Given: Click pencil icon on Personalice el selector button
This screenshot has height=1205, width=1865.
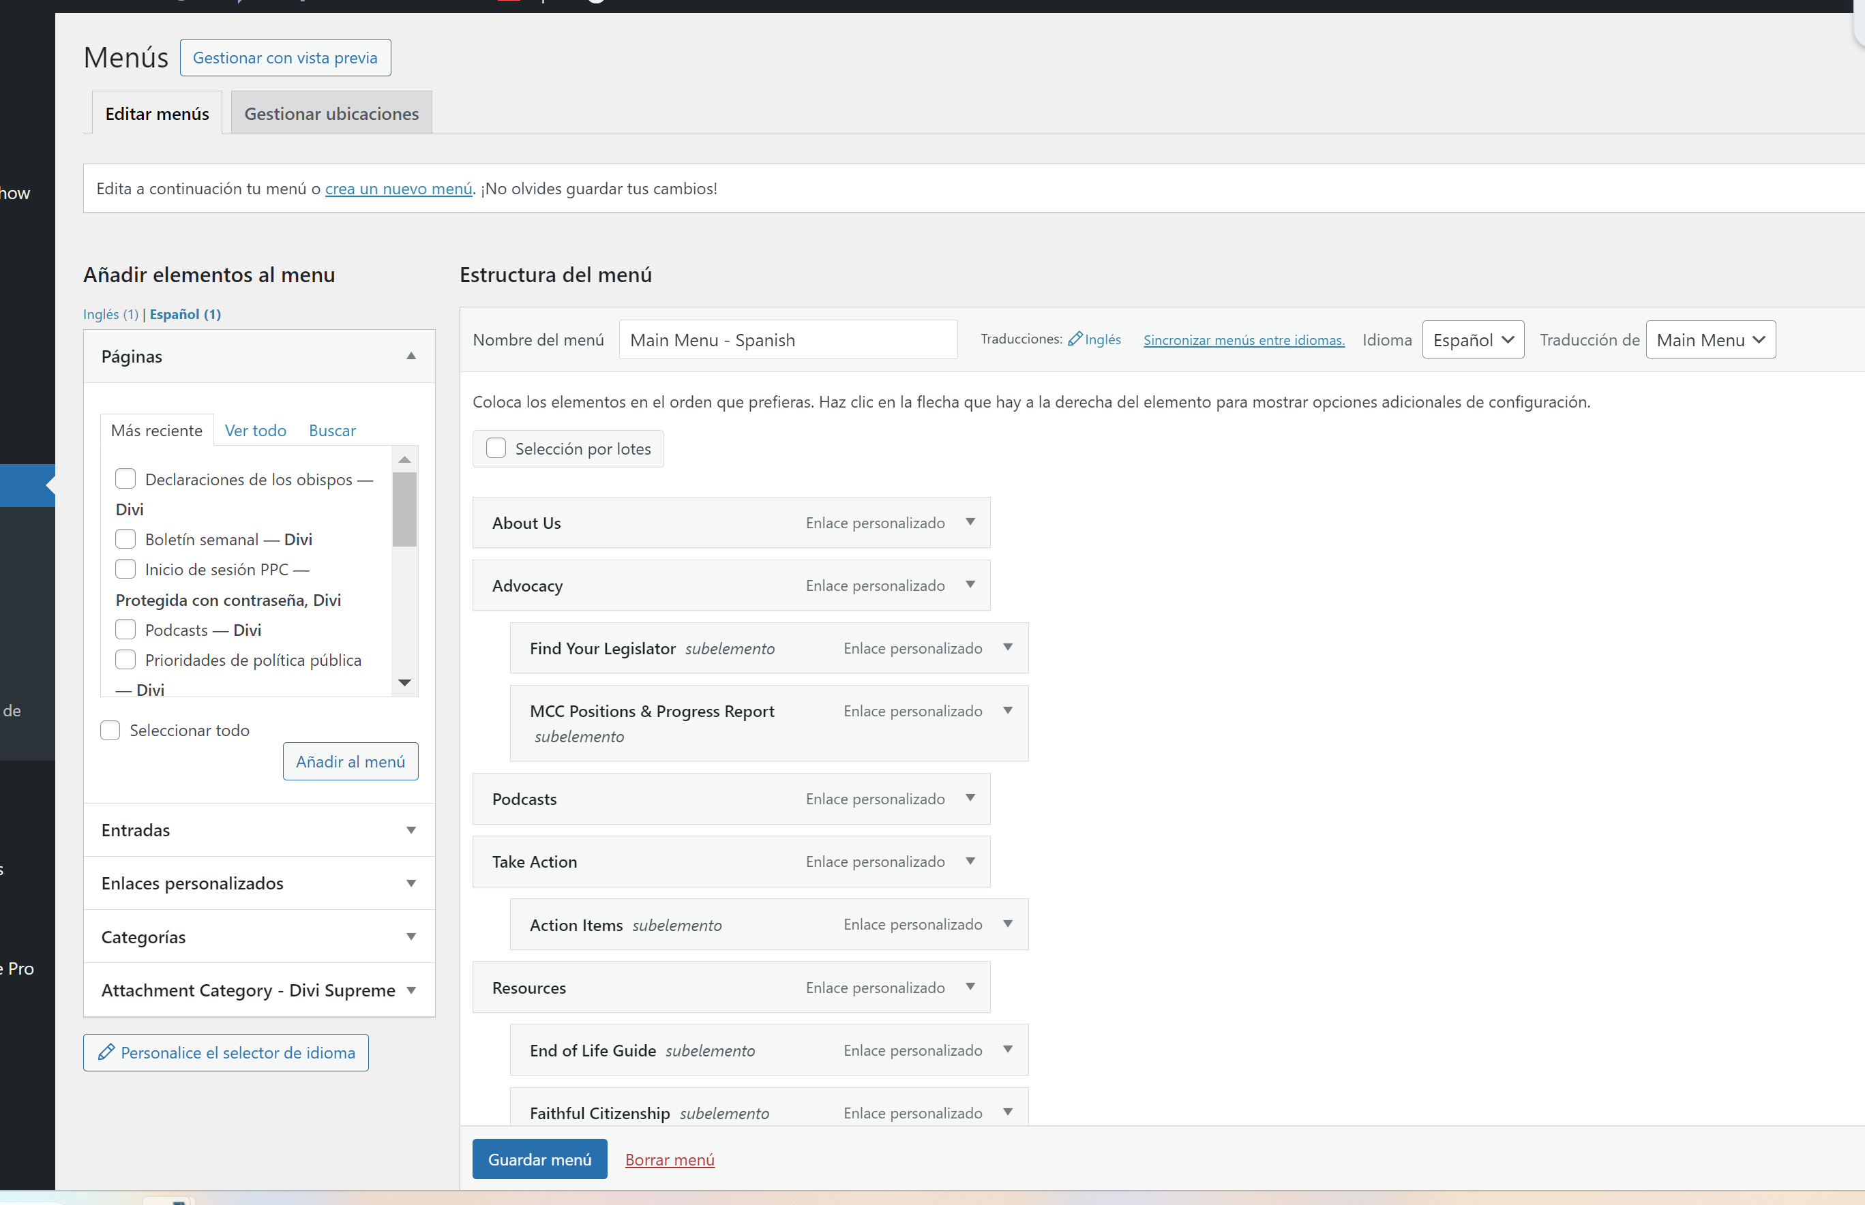Looking at the screenshot, I should pos(106,1052).
